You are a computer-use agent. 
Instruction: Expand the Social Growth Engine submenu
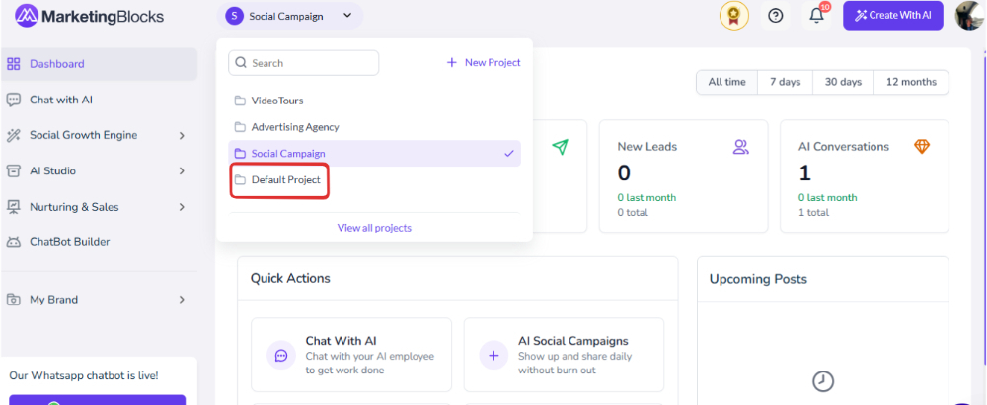pos(99,135)
